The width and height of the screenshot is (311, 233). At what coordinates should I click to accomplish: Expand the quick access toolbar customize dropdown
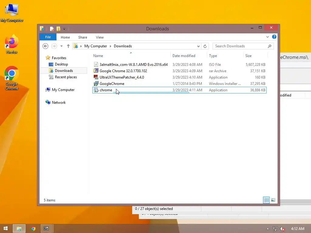coord(64,29)
